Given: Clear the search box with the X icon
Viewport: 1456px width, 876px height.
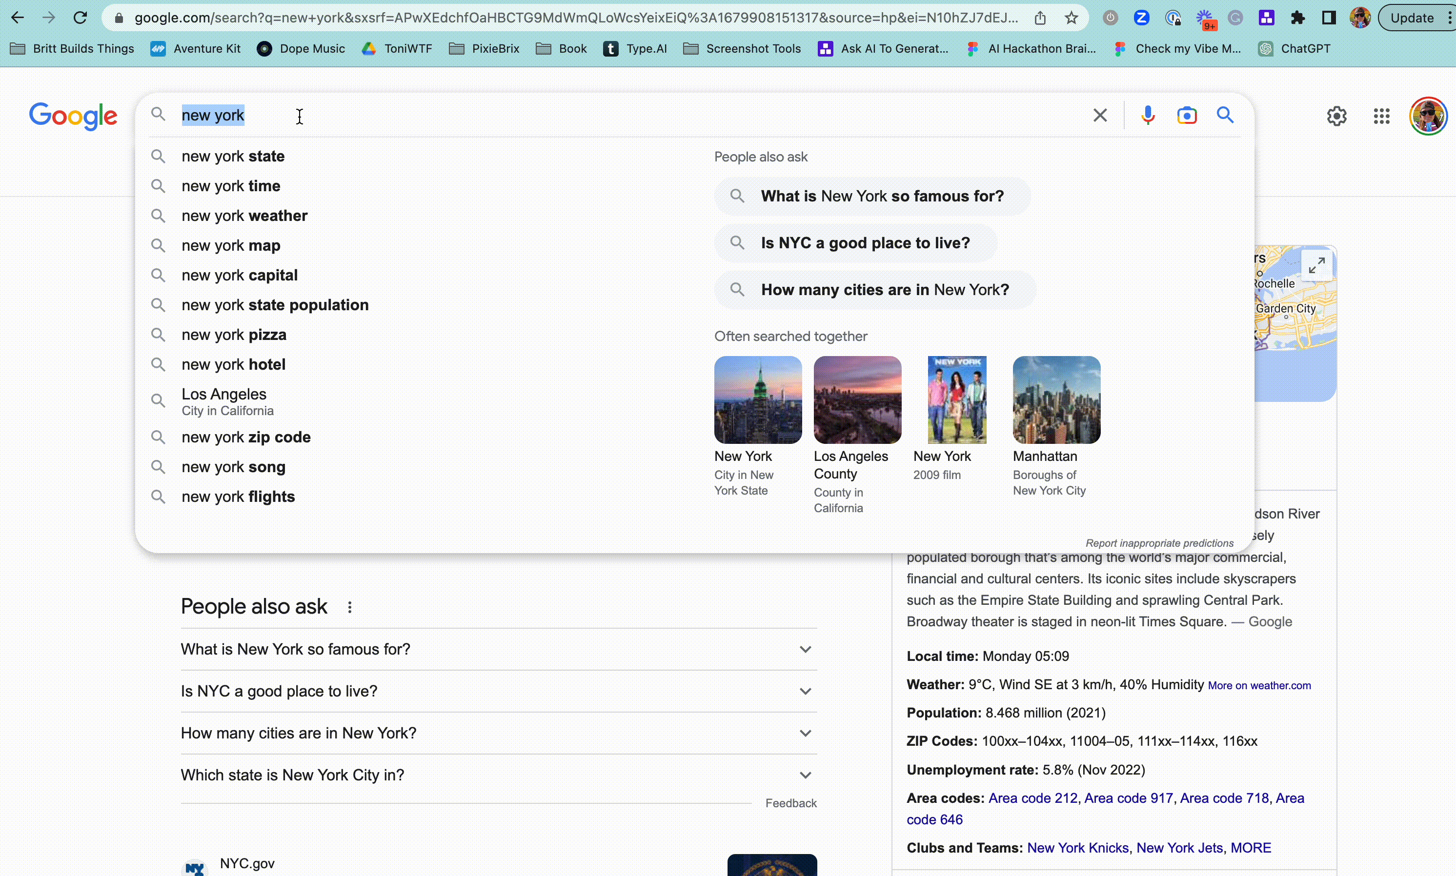Looking at the screenshot, I should tap(1100, 115).
